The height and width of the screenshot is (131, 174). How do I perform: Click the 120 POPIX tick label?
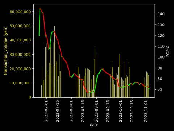tap(161, 36)
